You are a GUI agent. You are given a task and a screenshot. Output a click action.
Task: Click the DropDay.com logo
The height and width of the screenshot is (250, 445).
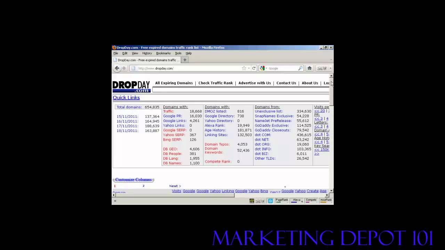point(131,87)
